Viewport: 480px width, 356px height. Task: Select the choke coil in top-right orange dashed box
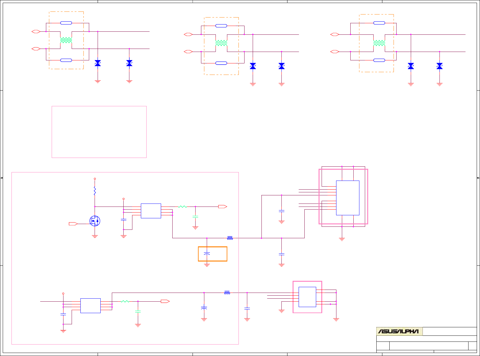379,43
